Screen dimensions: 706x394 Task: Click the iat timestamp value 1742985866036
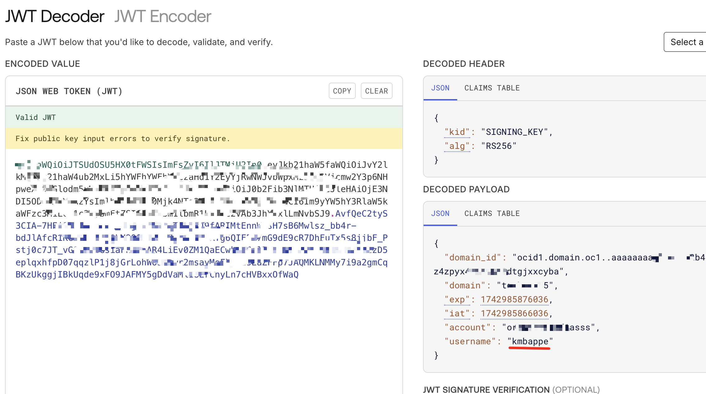pyautogui.click(x=514, y=314)
